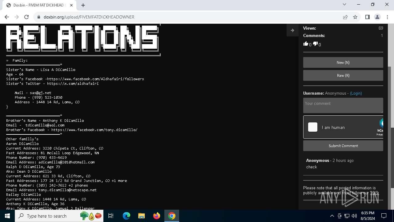Viewport: 394px width, 222px height.
Task: Open the Windows Start menu
Action: pos(7,216)
